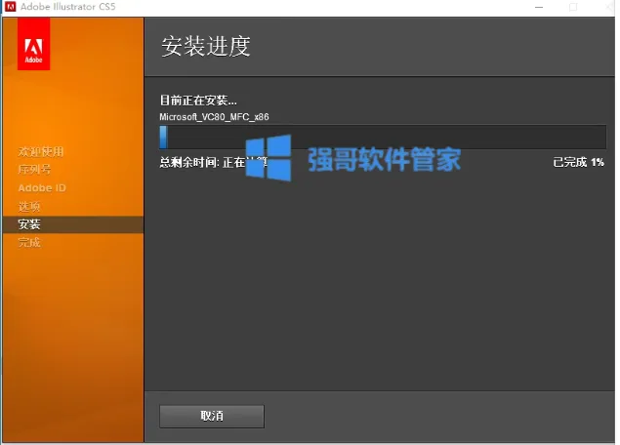
Task: Select the 序列号 step in the sidebar
Action: click(34, 170)
